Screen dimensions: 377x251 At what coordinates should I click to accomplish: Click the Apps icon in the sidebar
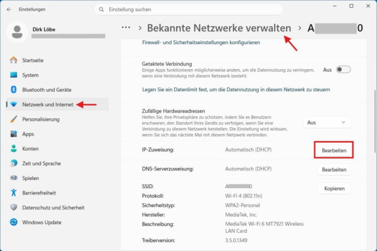(x=14, y=134)
